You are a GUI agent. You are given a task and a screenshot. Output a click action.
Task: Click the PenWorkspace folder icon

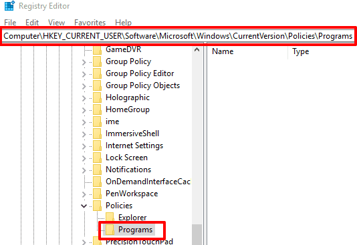[x=97, y=194]
